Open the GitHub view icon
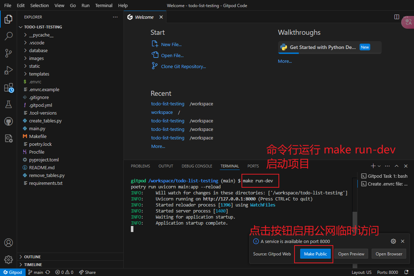This screenshot has width=414, height=276. tap(9, 121)
